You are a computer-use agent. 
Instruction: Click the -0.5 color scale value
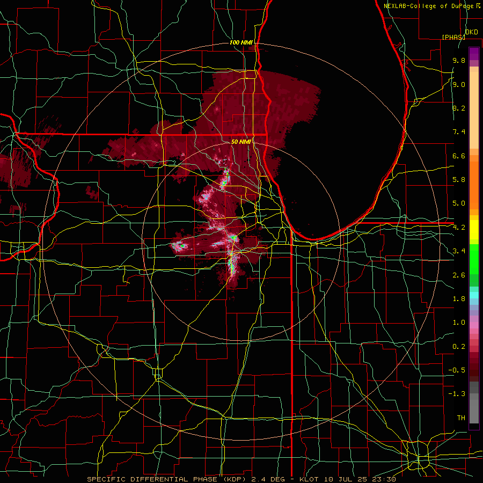click(457, 370)
